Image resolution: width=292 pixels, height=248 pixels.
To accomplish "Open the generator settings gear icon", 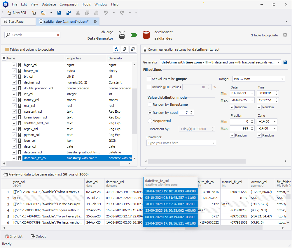I will (285, 35).
